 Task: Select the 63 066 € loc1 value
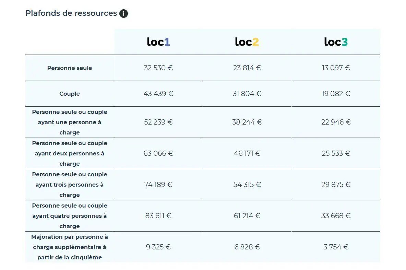(x=158, y=153)
